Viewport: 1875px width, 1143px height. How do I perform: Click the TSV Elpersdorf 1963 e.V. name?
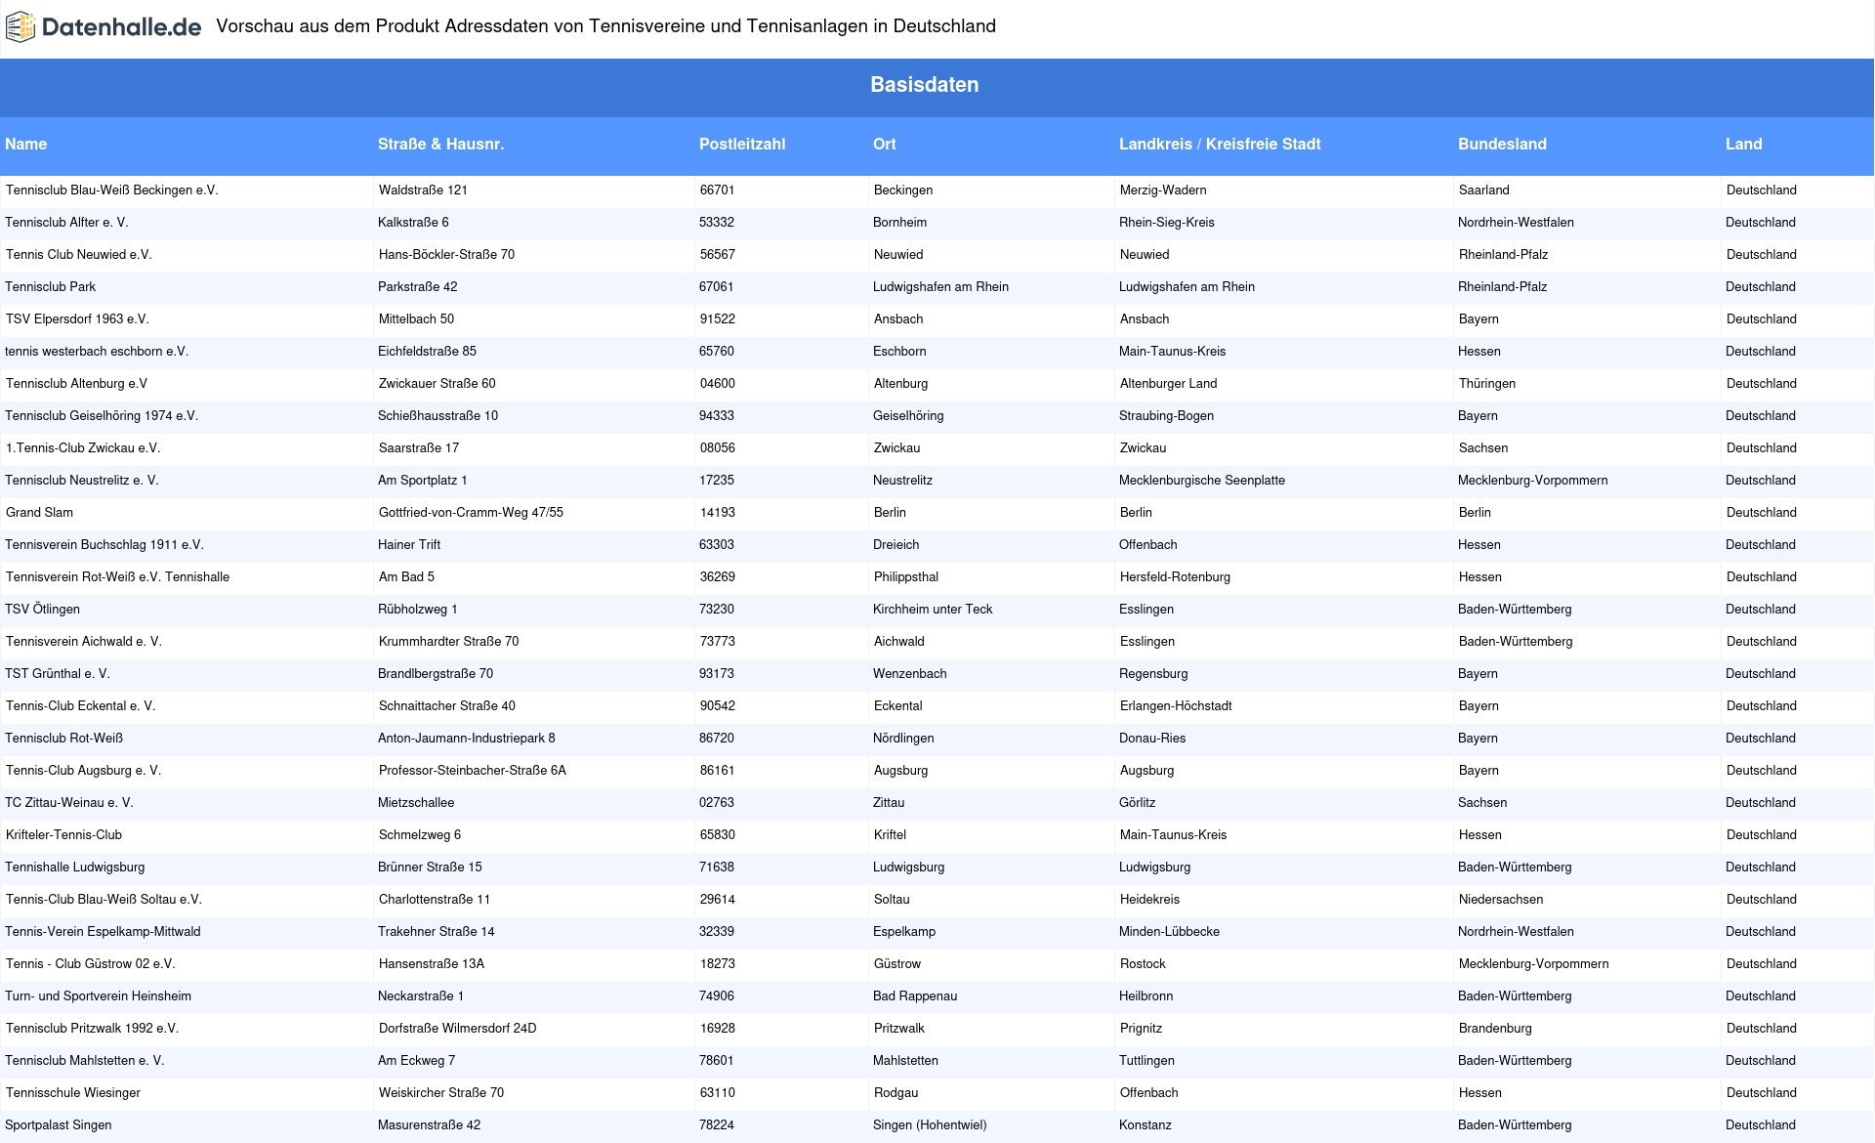(77, 319)
